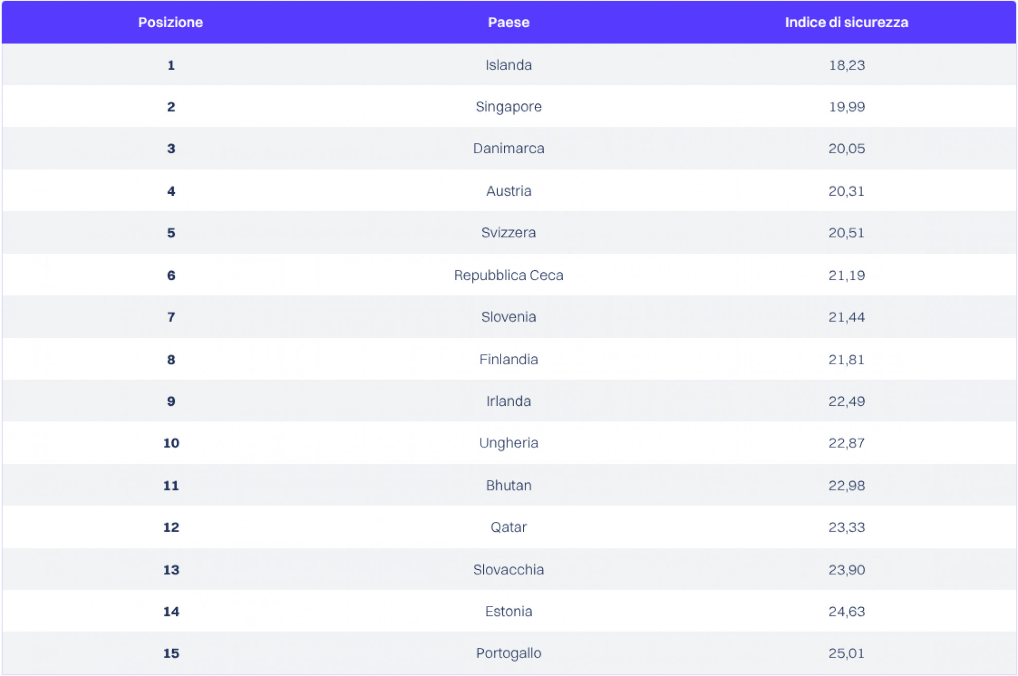Select the Islanda country cell
The image size is (1018, 676).
pyautogui.click(x=508, y=65)
